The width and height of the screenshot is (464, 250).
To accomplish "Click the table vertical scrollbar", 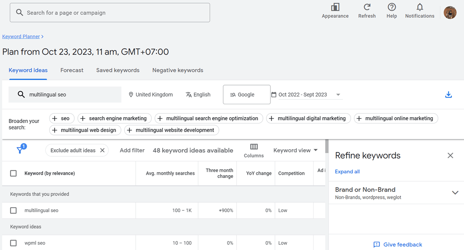I will (327, 146).
